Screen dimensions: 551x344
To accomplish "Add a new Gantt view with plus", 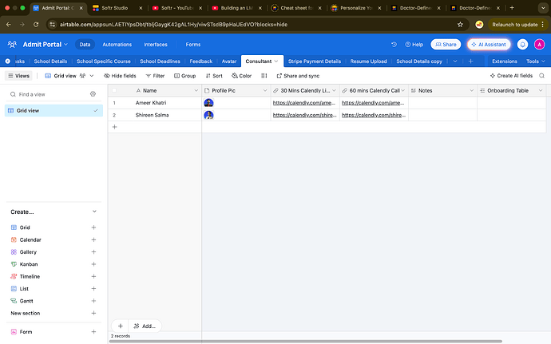I will pyautogui.click(x=93, y=301).
